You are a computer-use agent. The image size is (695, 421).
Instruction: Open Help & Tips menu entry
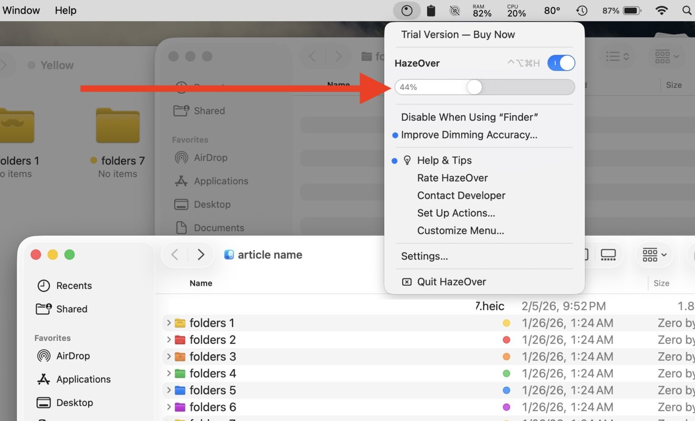(x=444, y=161)
